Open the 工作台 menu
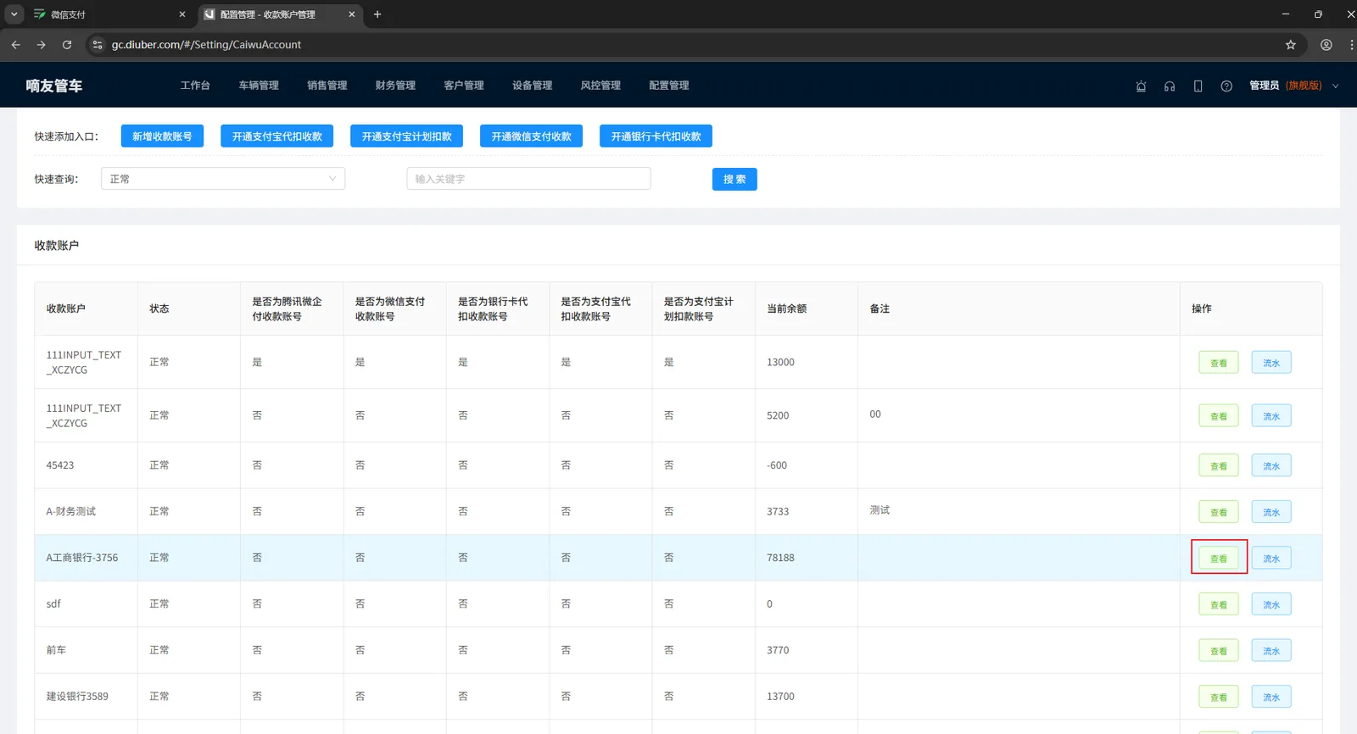 click(x=195, y=86)
